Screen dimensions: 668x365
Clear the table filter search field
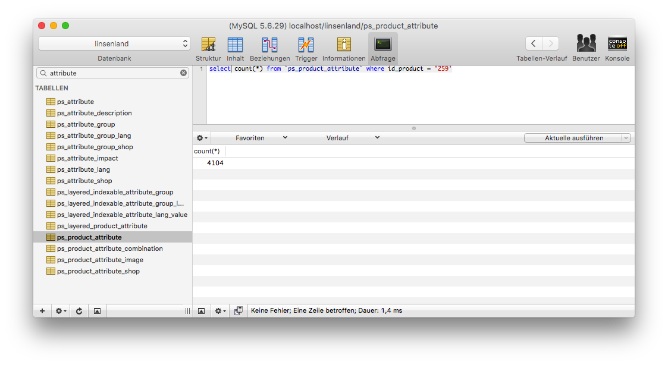coord(184,73)
